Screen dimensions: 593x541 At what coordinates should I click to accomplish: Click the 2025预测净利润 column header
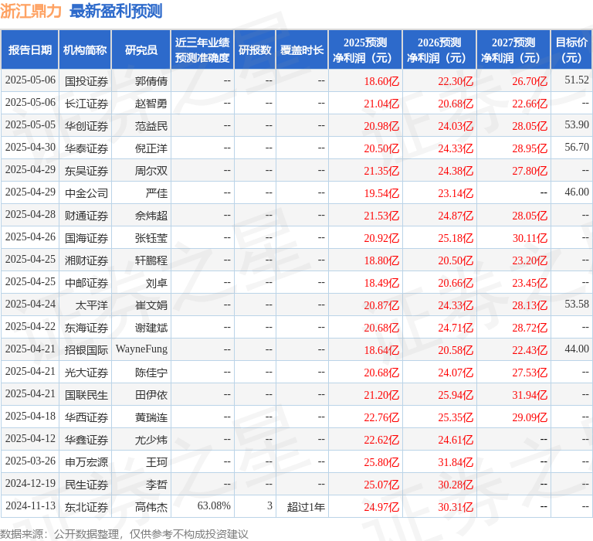click(365, 50)
